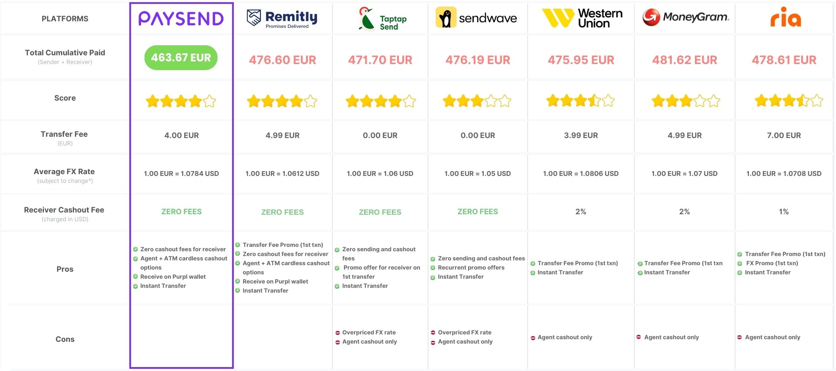Click Taptap Send's 'Overpriced FX rate' con
The image size is (836, 371).
pyautogui.click(x=369, y=332)
